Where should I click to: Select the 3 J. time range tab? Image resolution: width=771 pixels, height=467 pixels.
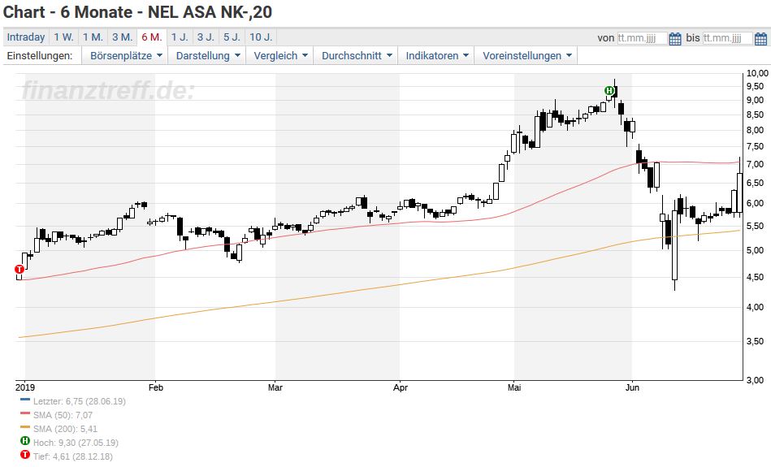[206, 37]
